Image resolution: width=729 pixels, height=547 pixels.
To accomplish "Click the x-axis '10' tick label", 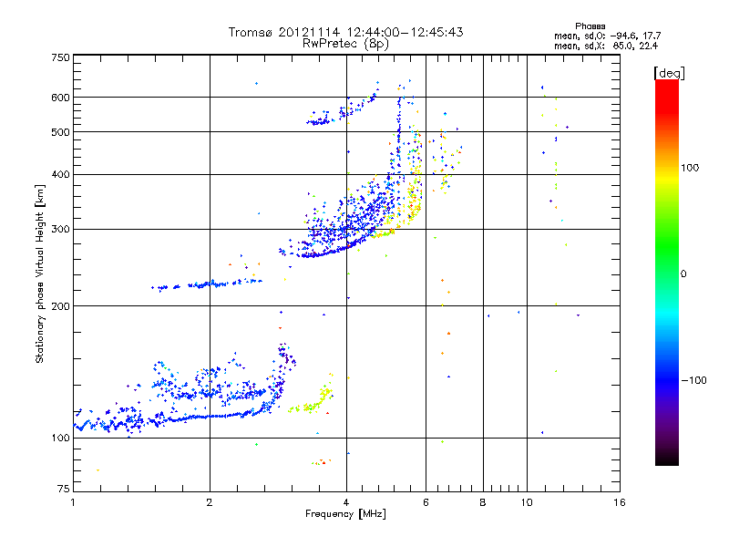I will (527, 502).
